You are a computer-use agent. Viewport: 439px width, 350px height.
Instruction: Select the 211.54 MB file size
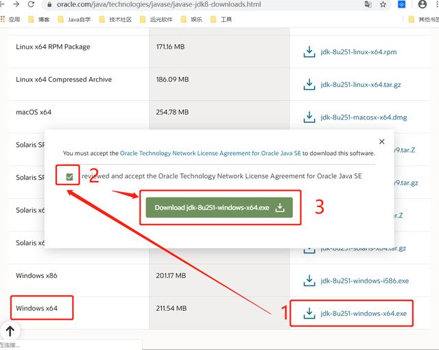171,308
